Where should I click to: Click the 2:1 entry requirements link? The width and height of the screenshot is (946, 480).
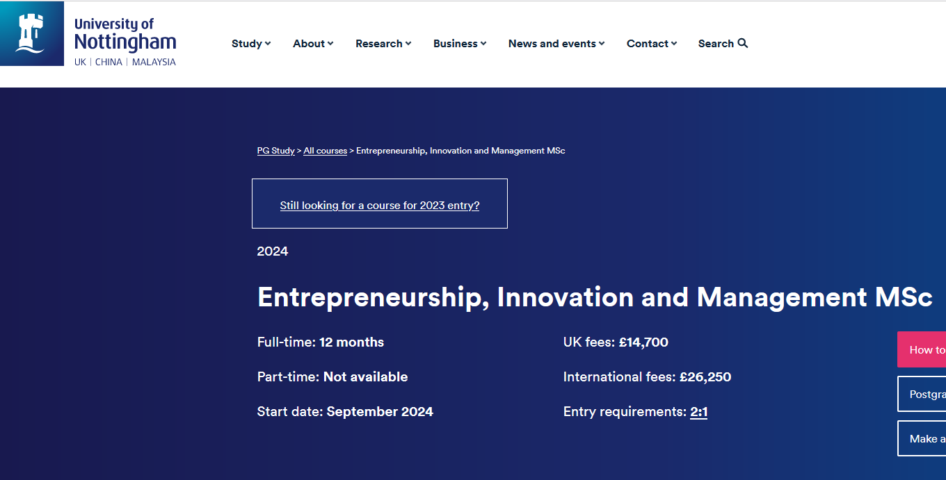point(698,412)
